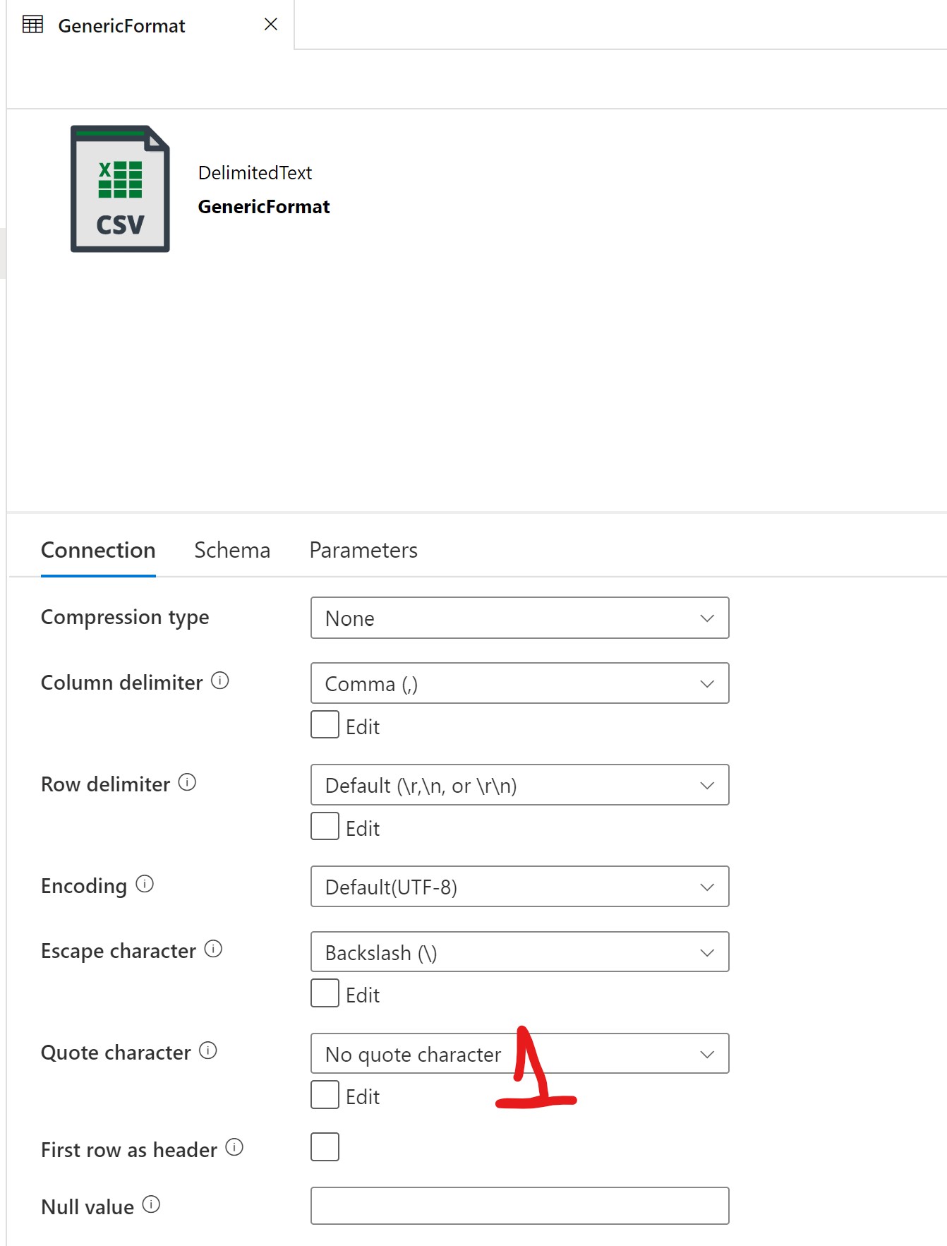Click the large CSV dataset icon
Screen dimensions: 947x1246
pos(120,189)
